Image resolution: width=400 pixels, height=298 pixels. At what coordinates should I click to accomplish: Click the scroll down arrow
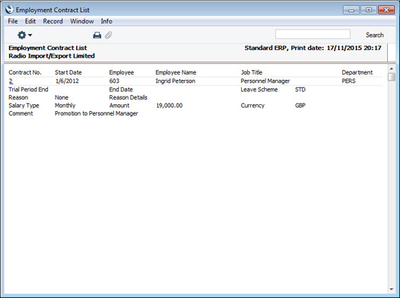click(392, 289)
